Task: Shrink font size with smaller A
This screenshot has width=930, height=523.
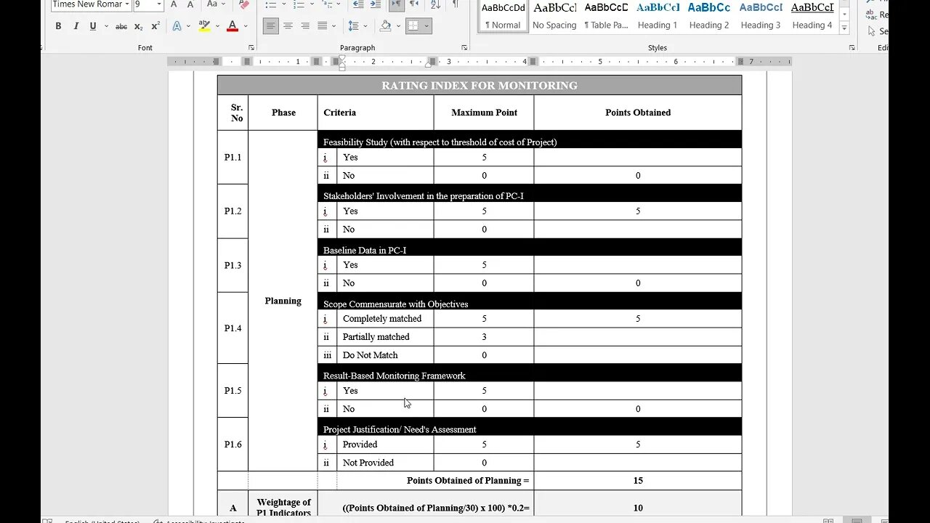Action: coord(190,4)
